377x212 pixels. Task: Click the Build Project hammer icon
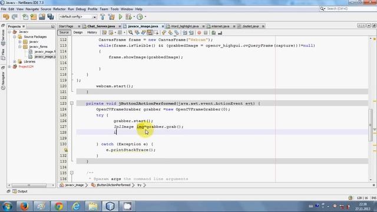pos(102,17)
